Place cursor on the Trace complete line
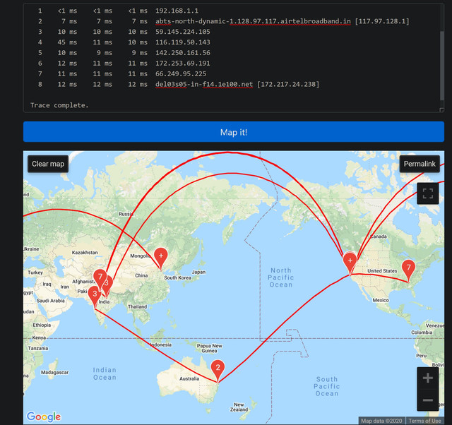Image resolution: width=452 pixels, height=425 pixels. pyautogui.click(x=59, y=105)
